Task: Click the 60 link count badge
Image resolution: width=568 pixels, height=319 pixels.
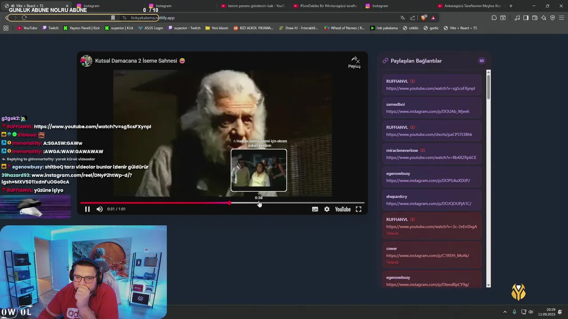Action: click(x=481, y=61)
